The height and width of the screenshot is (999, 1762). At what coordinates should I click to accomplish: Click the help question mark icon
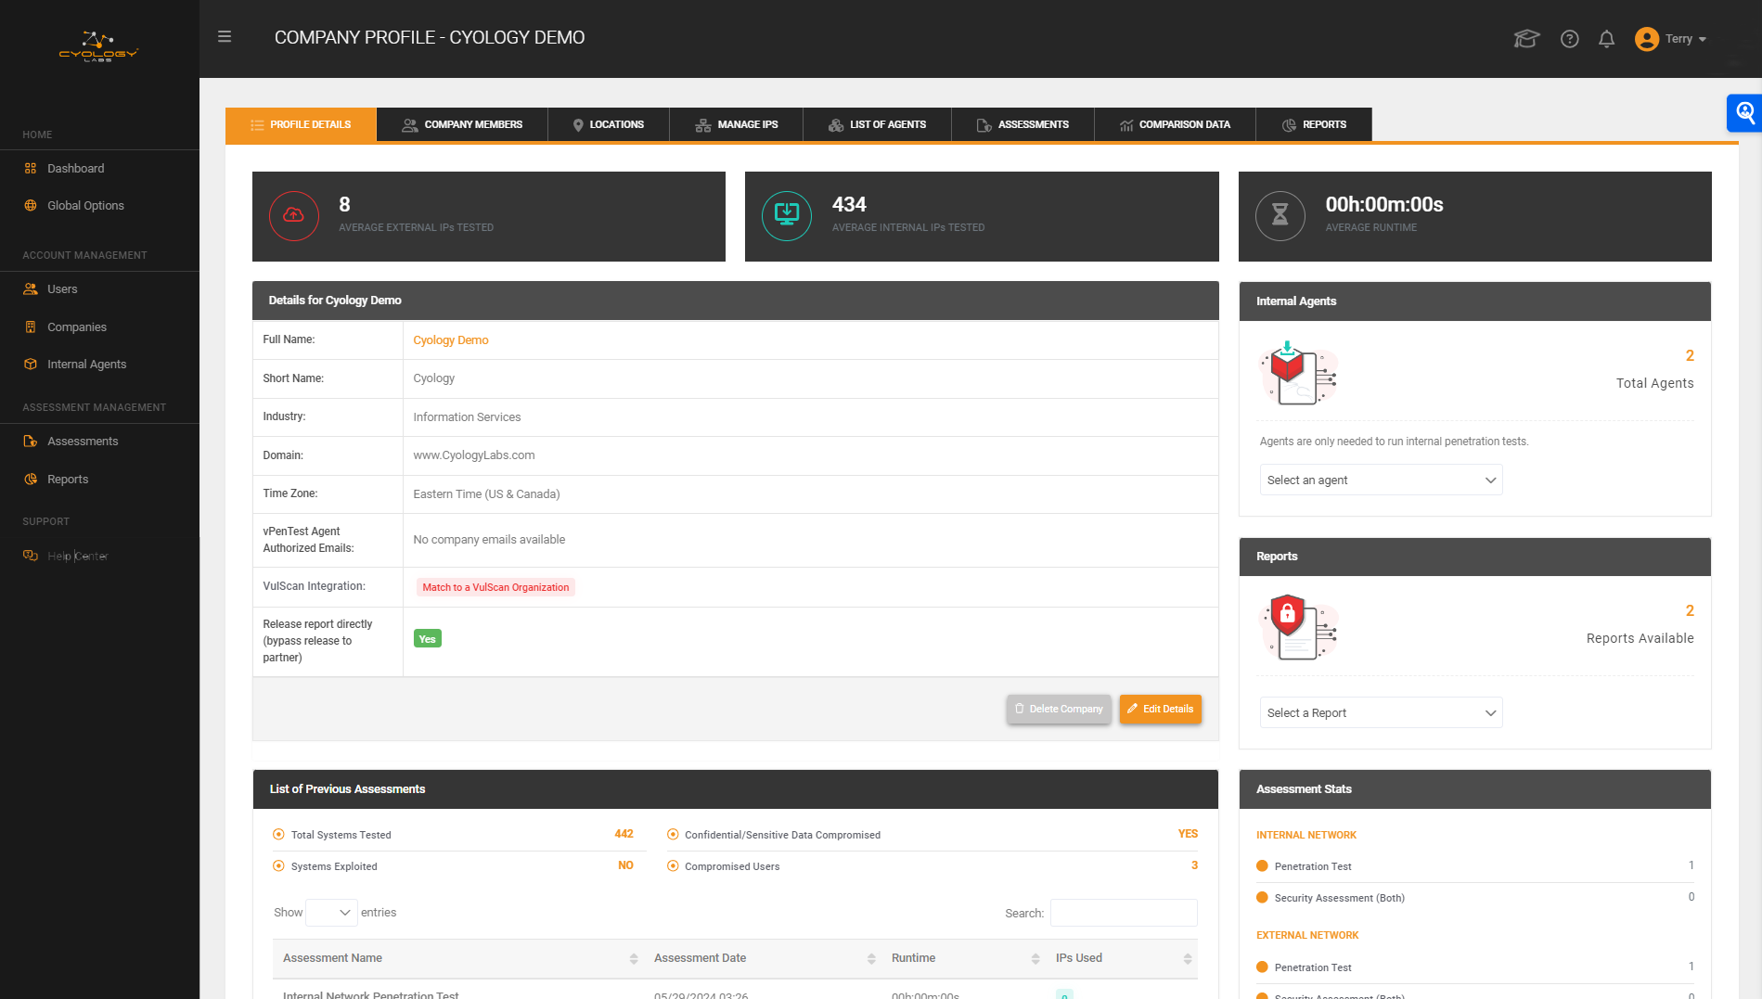[x=1569, y=39]
